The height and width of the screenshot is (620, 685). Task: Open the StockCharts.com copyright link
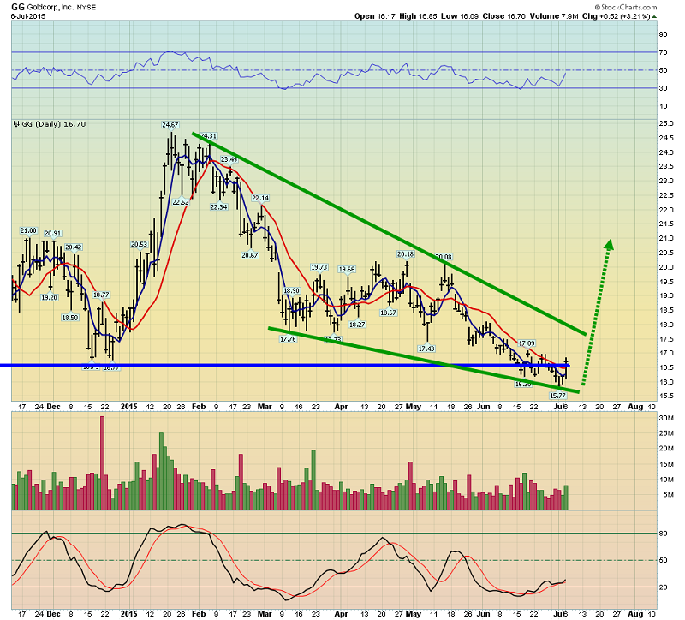(625, 7)
